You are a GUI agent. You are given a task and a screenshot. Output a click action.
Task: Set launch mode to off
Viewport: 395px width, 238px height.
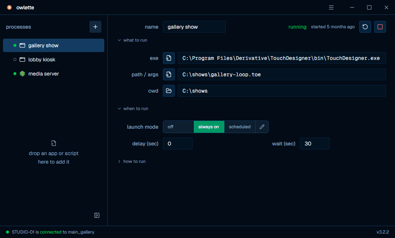coord(178,127)
